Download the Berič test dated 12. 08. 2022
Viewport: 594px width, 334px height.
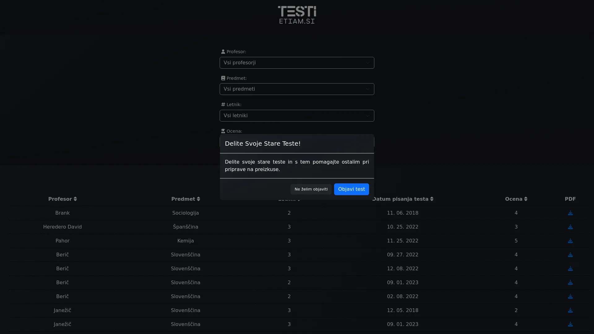pyautogui.click(x=570, y=269)
